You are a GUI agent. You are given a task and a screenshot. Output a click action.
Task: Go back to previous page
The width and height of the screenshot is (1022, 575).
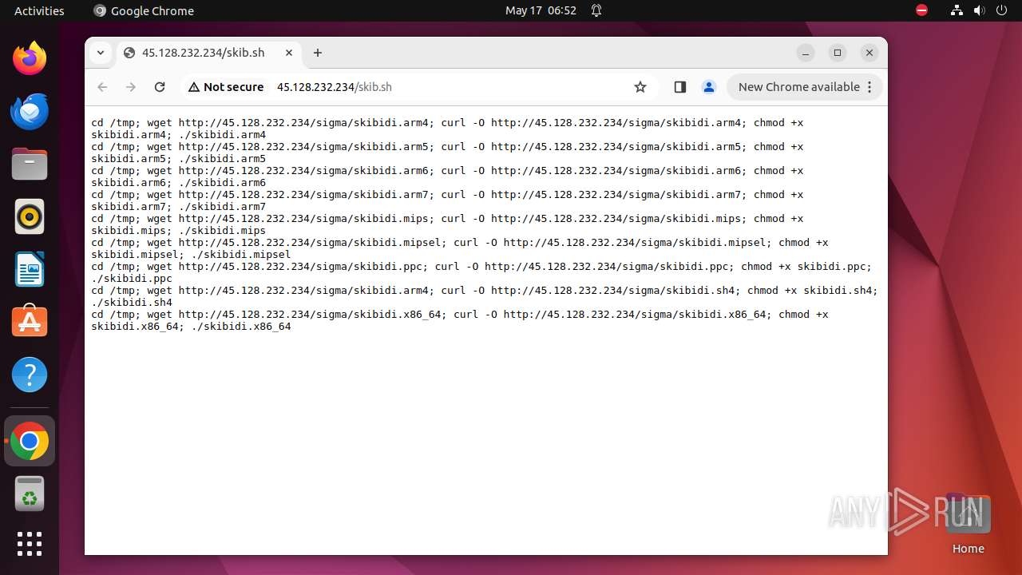pos(102,87)
